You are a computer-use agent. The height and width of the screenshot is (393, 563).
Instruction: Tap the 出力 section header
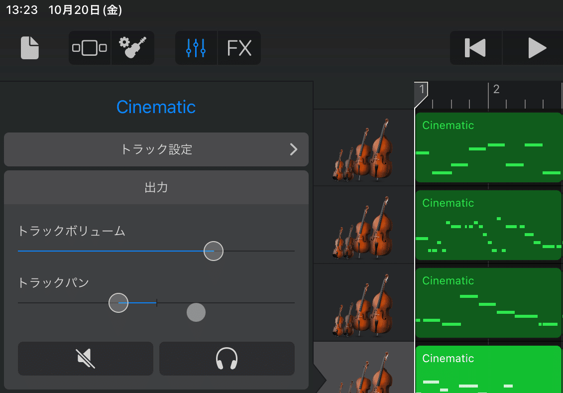click(x=156, y=187)
